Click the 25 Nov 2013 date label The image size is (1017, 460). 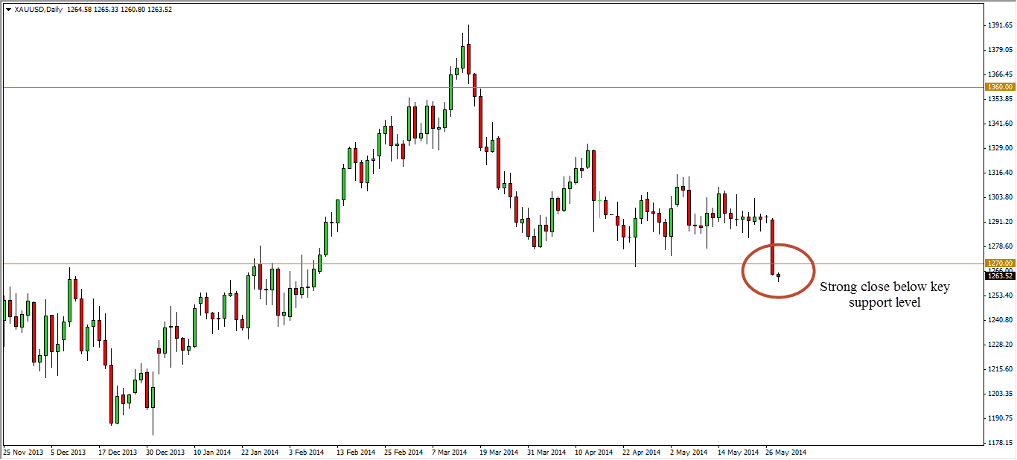coord(22,452)
